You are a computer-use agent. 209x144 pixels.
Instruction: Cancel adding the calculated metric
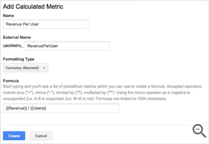pyautogui.click(x=41, y=136)
